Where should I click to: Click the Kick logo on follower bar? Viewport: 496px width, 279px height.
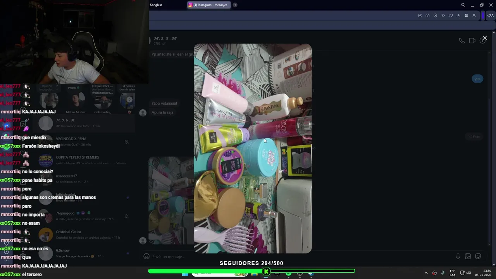266,272
